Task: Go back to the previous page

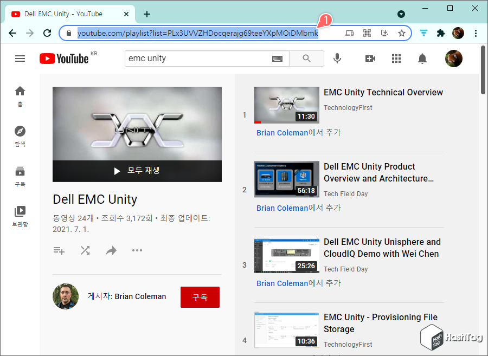Action: (12, 33)
